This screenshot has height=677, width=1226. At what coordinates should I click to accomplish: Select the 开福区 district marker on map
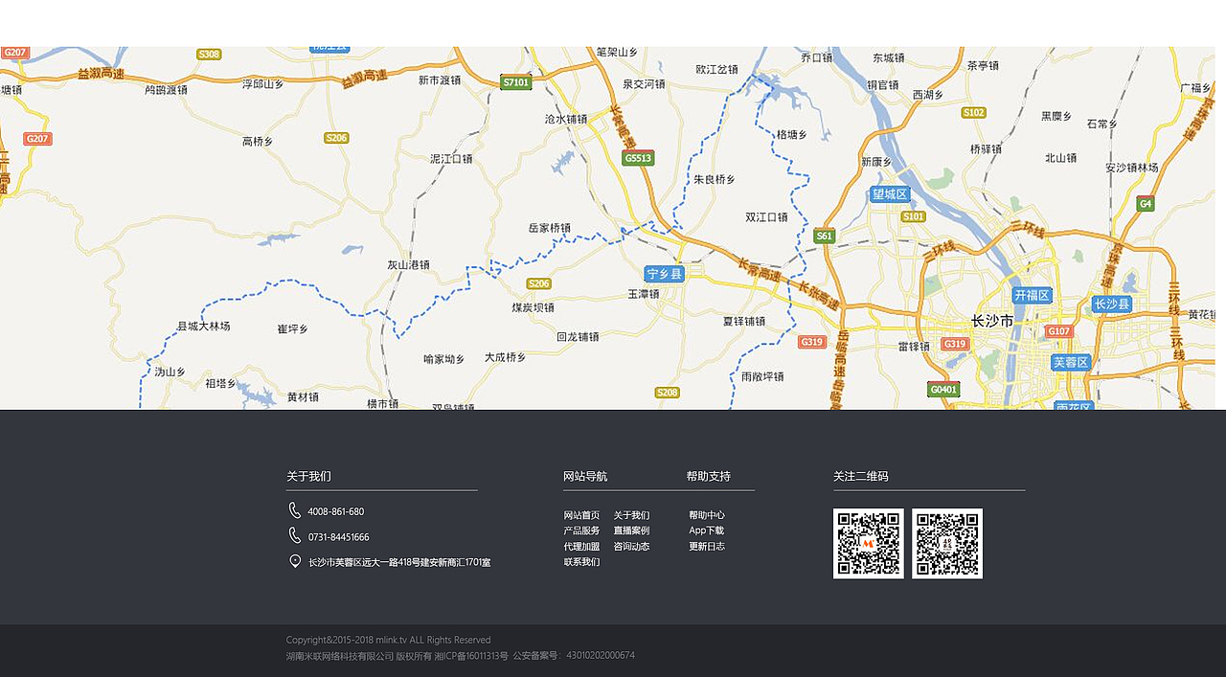pyautogui.click(x=1033, y=295)
